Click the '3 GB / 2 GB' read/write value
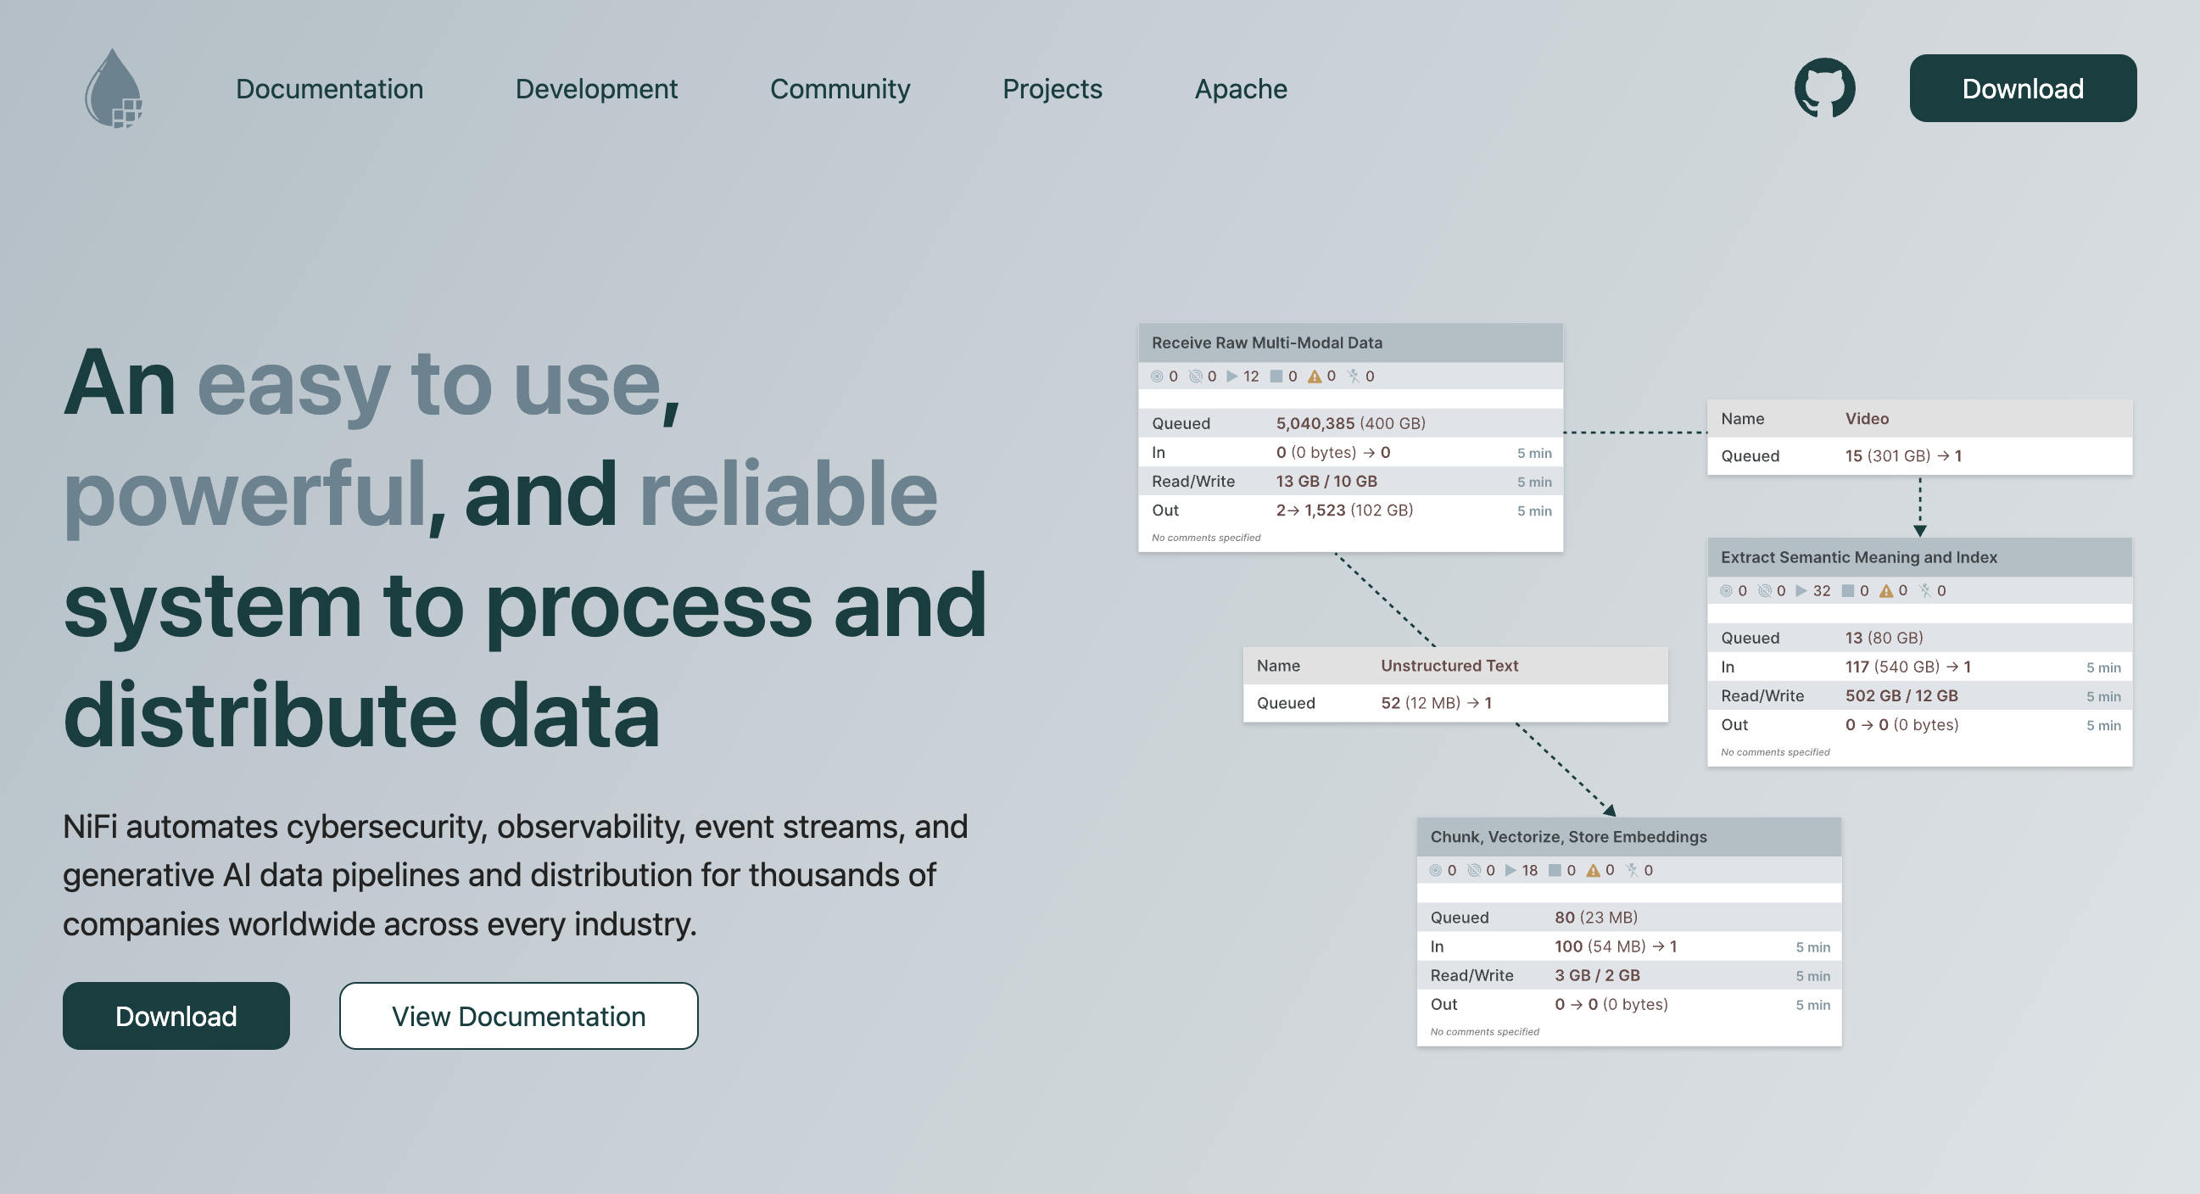Screen dimensions: 2200x1194 (x=1597, y=975)
